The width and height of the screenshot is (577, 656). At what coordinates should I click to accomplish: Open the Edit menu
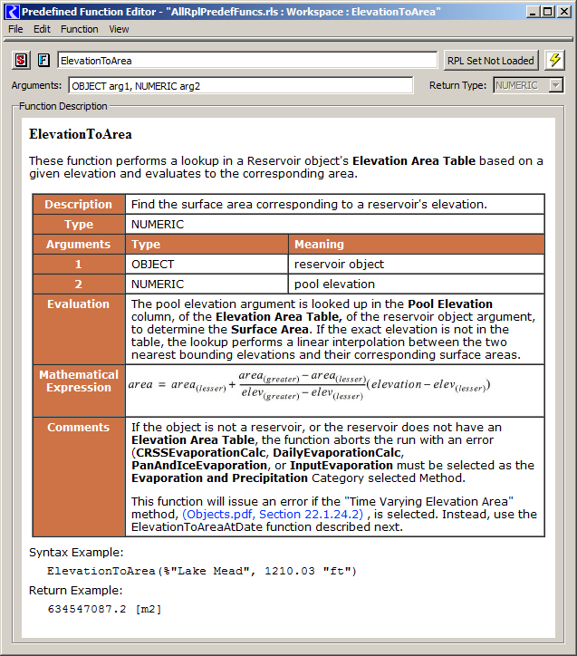[42, 29]
